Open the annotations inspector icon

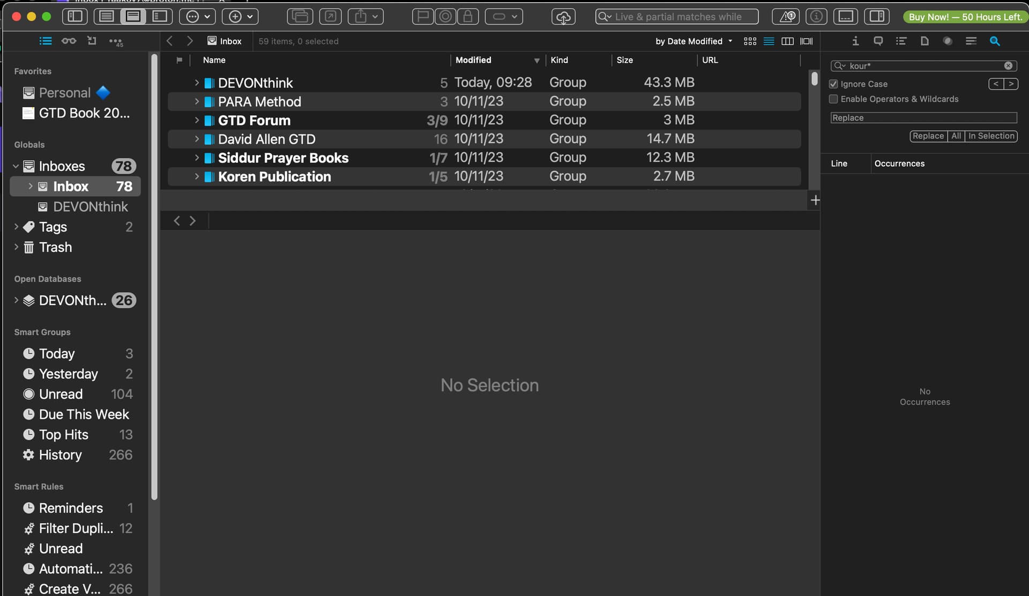[878, 41]
